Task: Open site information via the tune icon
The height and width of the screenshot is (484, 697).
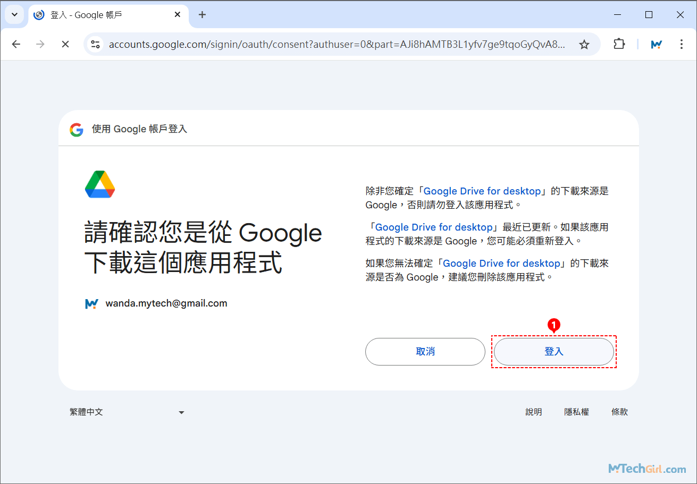Action: tap(95, 44)
